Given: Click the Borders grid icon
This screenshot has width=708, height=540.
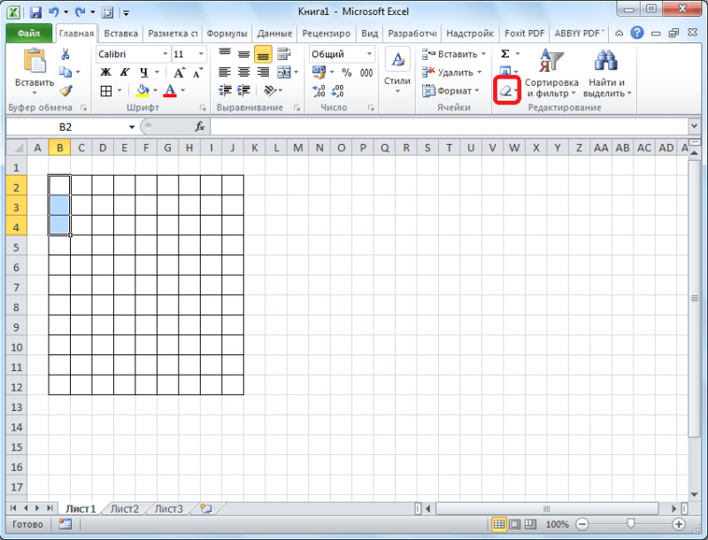Looking at the screenshot, I should tap(106, 91).
